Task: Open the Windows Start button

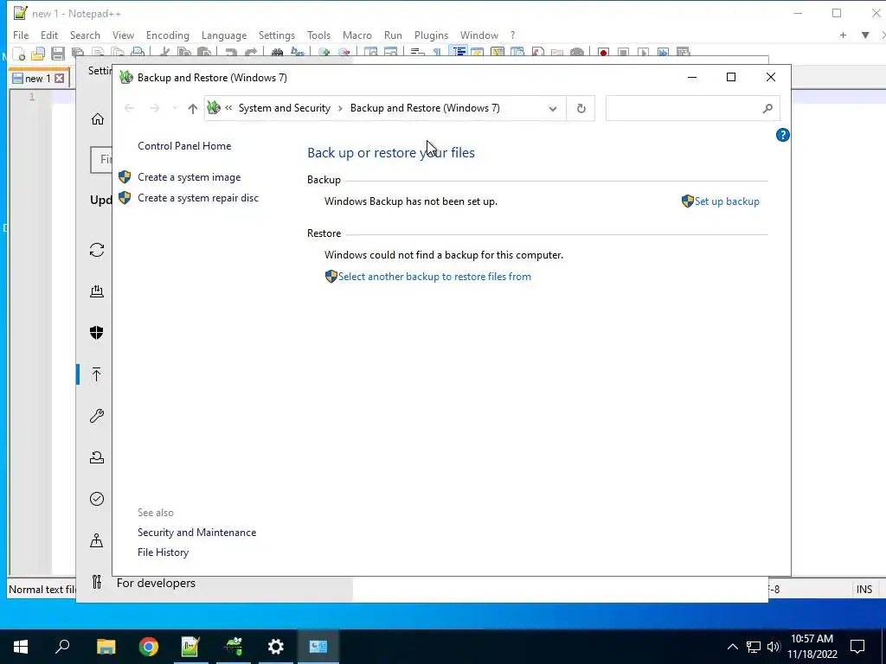Action: point(21,647)
